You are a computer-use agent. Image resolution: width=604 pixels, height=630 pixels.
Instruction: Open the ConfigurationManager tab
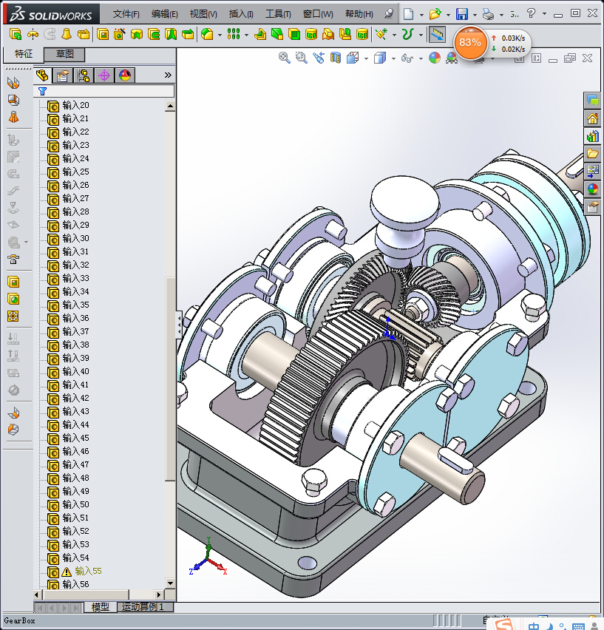click(x=84, y=75)
